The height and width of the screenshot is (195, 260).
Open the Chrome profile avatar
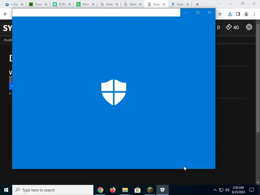click(x=246, y=14)
